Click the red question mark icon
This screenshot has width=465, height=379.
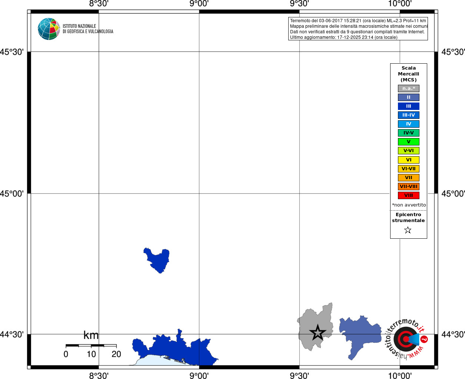(x=424, y=339)
